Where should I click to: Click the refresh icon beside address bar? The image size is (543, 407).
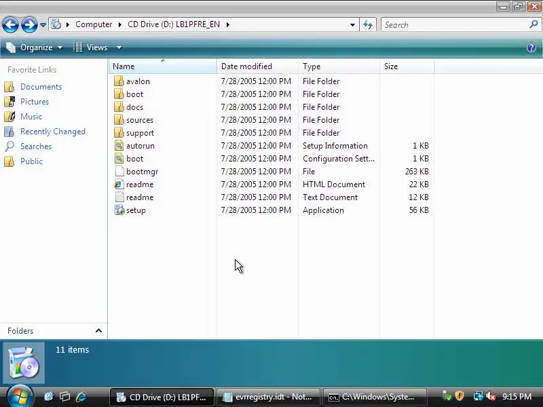tap(368, 24)
